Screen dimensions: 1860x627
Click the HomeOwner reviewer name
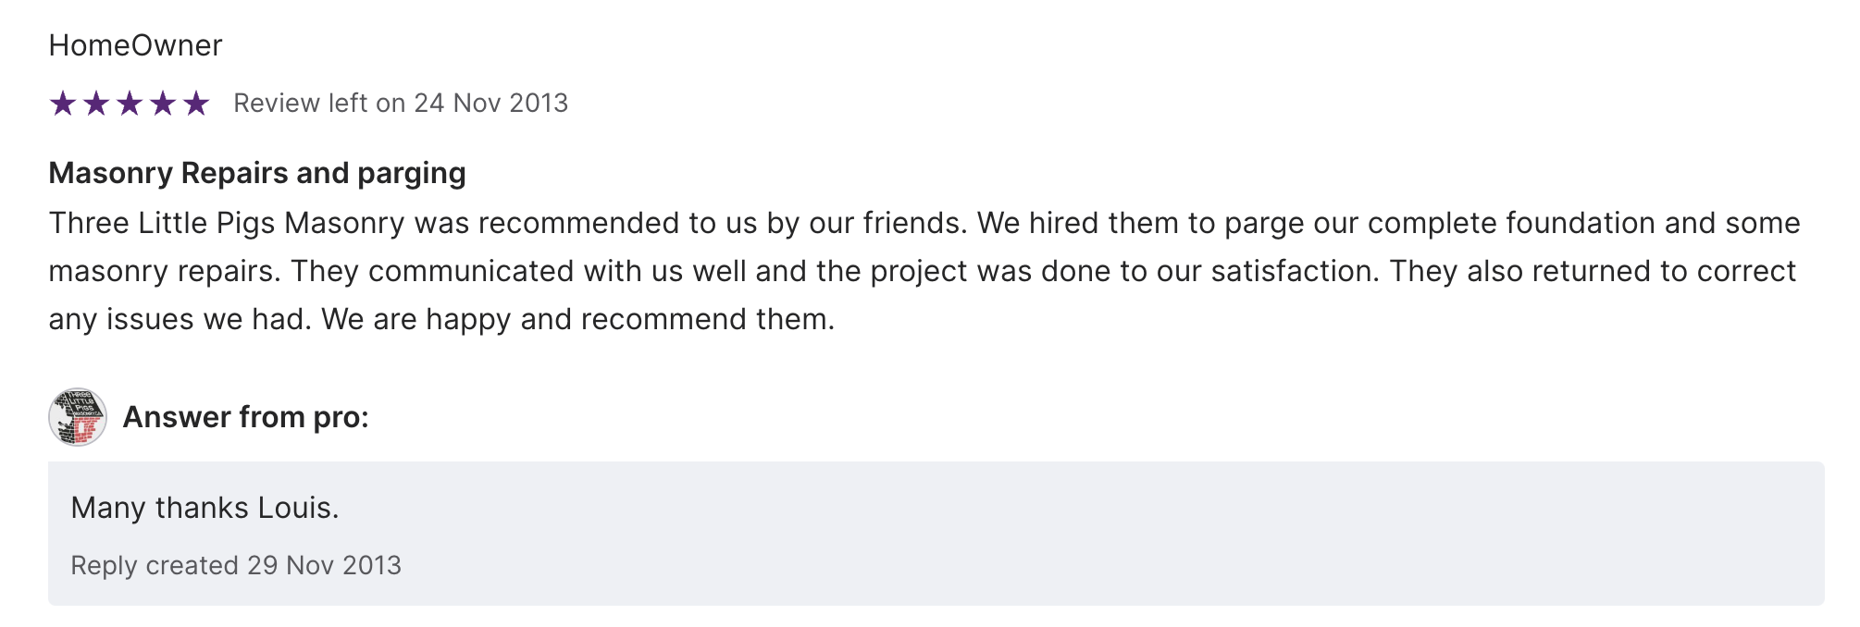135,45
